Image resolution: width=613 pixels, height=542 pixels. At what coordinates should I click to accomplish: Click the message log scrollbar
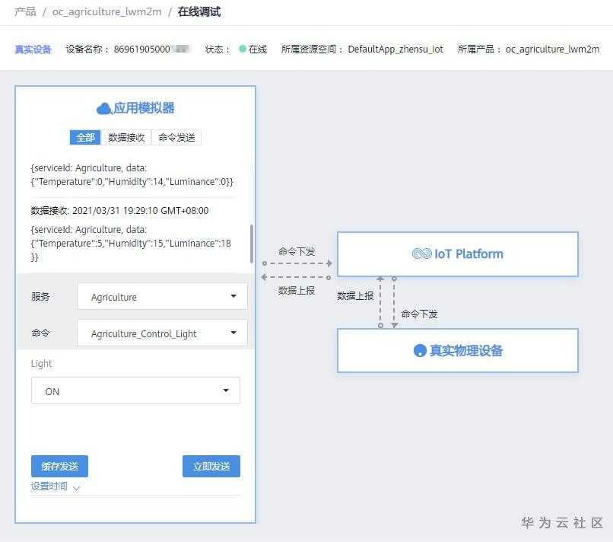(252, 244)
